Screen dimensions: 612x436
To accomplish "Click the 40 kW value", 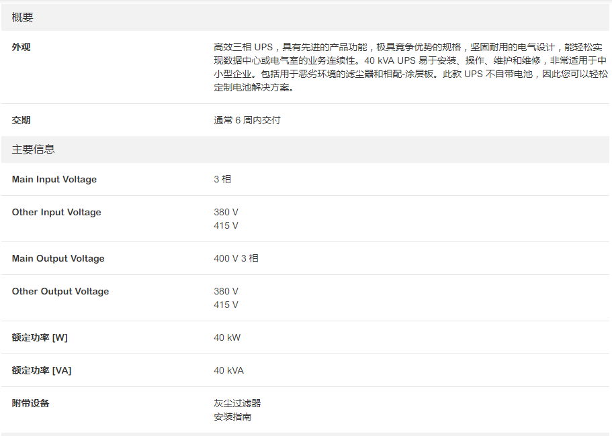I will click(228, 337).
